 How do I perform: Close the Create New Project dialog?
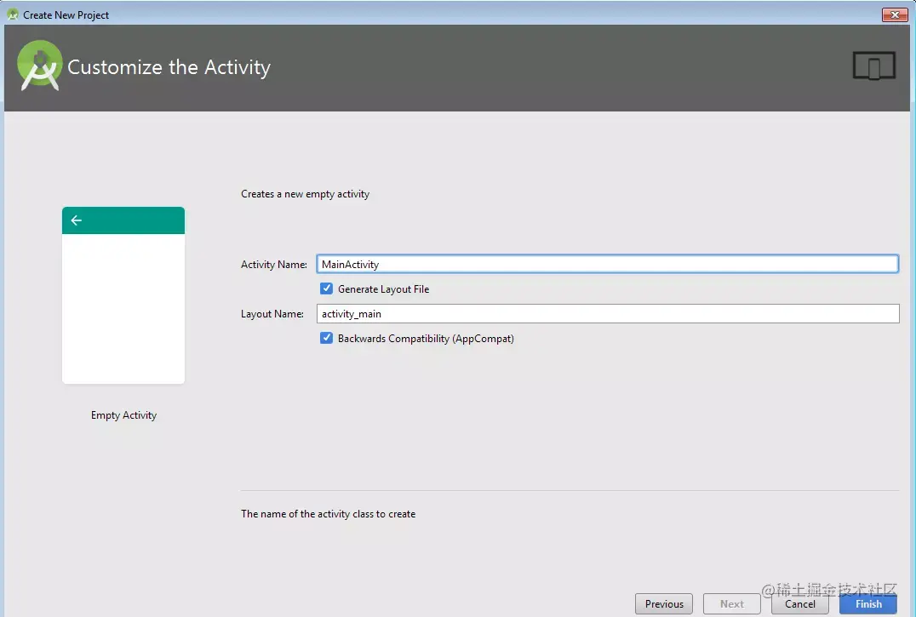(x=895, y=14)
